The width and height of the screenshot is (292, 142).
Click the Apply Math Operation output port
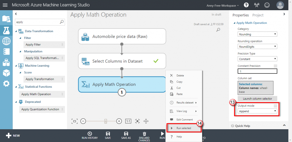tap(122, 93)
